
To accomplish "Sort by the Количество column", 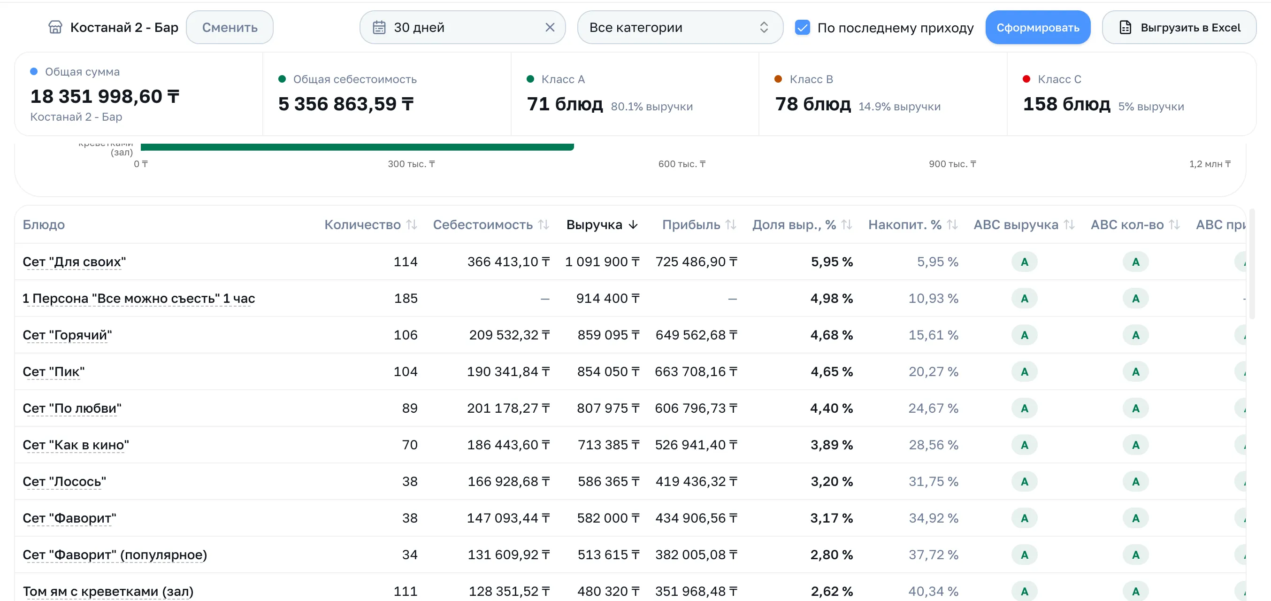I will point(370,224).
